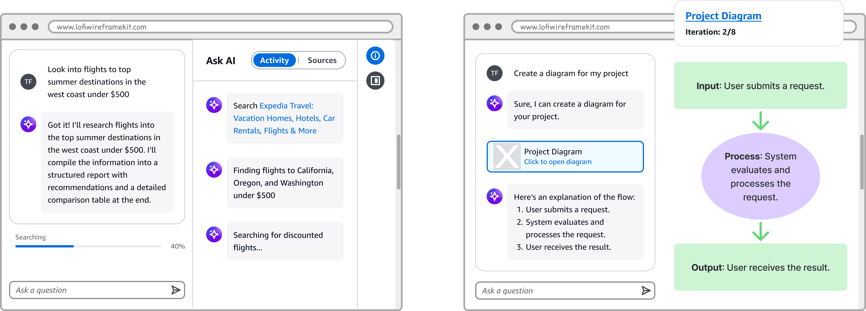866x311 pixels.
Task: Click the info icon beside Ask AI panel
Action: tap(376, 56)
